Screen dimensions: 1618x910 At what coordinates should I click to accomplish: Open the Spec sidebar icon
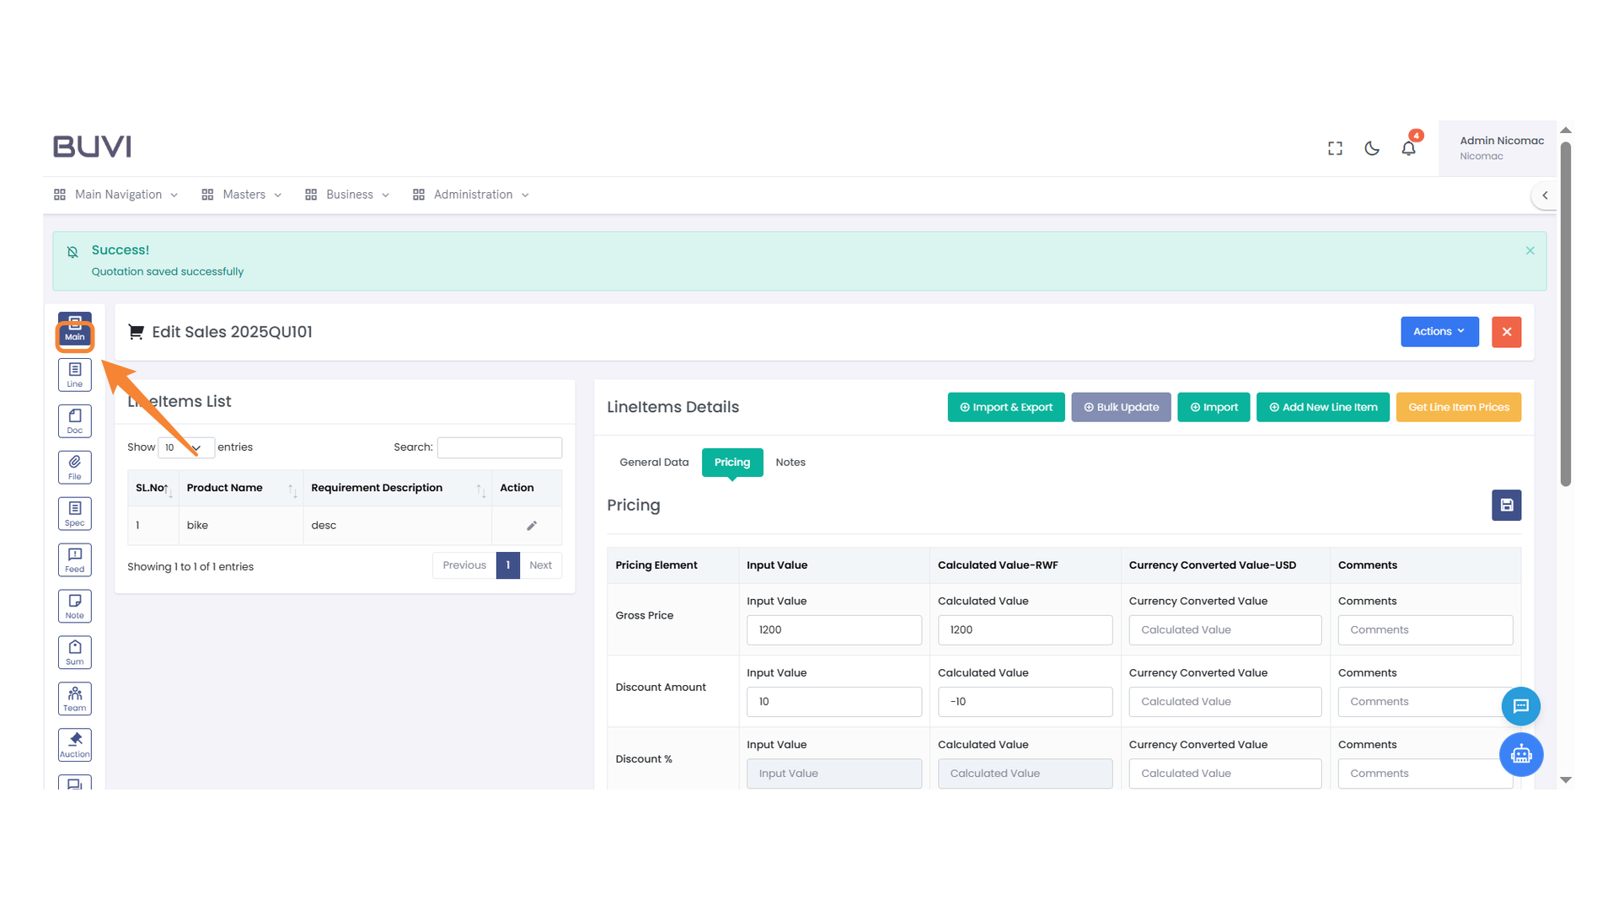click(74, 514)
